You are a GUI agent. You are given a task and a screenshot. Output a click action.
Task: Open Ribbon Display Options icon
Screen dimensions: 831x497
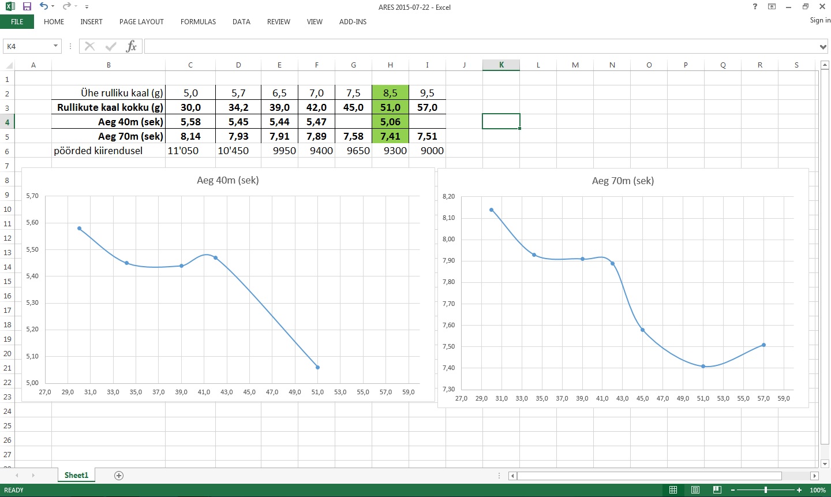click(772, 7)
